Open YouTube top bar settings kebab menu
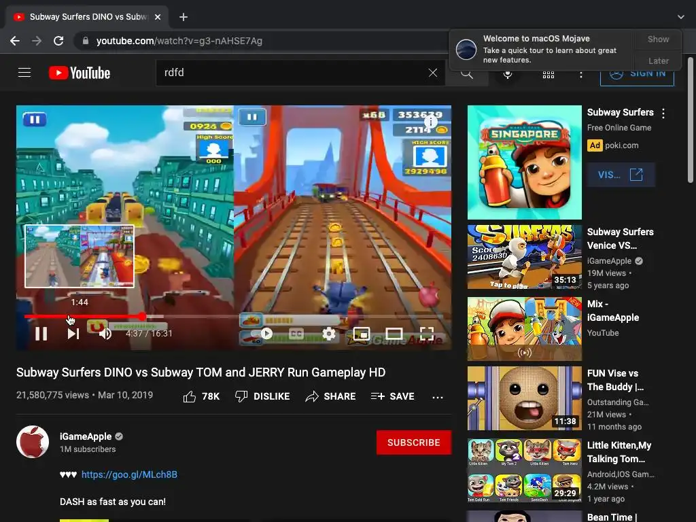 point(580,75)
